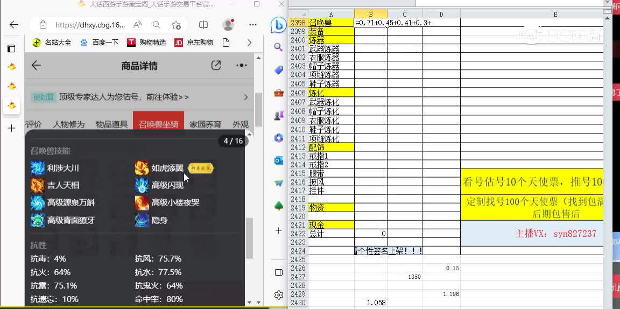Image resolution: width=620 pixels, height=309 pixels.
Task: Select spreadsheet column B header
Action: coord(370,14)
